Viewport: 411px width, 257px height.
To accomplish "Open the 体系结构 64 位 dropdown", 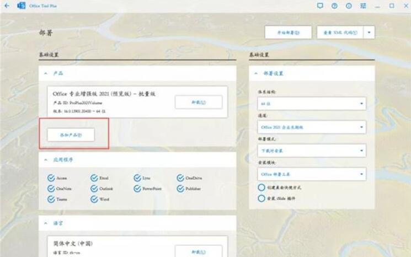I will pos(312,104).
